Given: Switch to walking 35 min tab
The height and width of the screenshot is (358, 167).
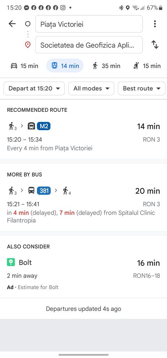Looking at the screenshot, I should tap(106, 66).
